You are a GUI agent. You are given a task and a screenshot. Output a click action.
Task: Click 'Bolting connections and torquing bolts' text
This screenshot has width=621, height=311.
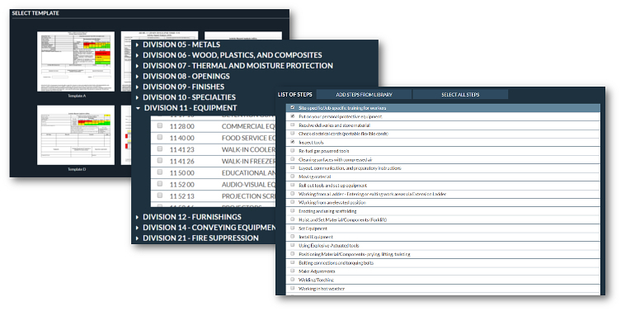[336, 263]
